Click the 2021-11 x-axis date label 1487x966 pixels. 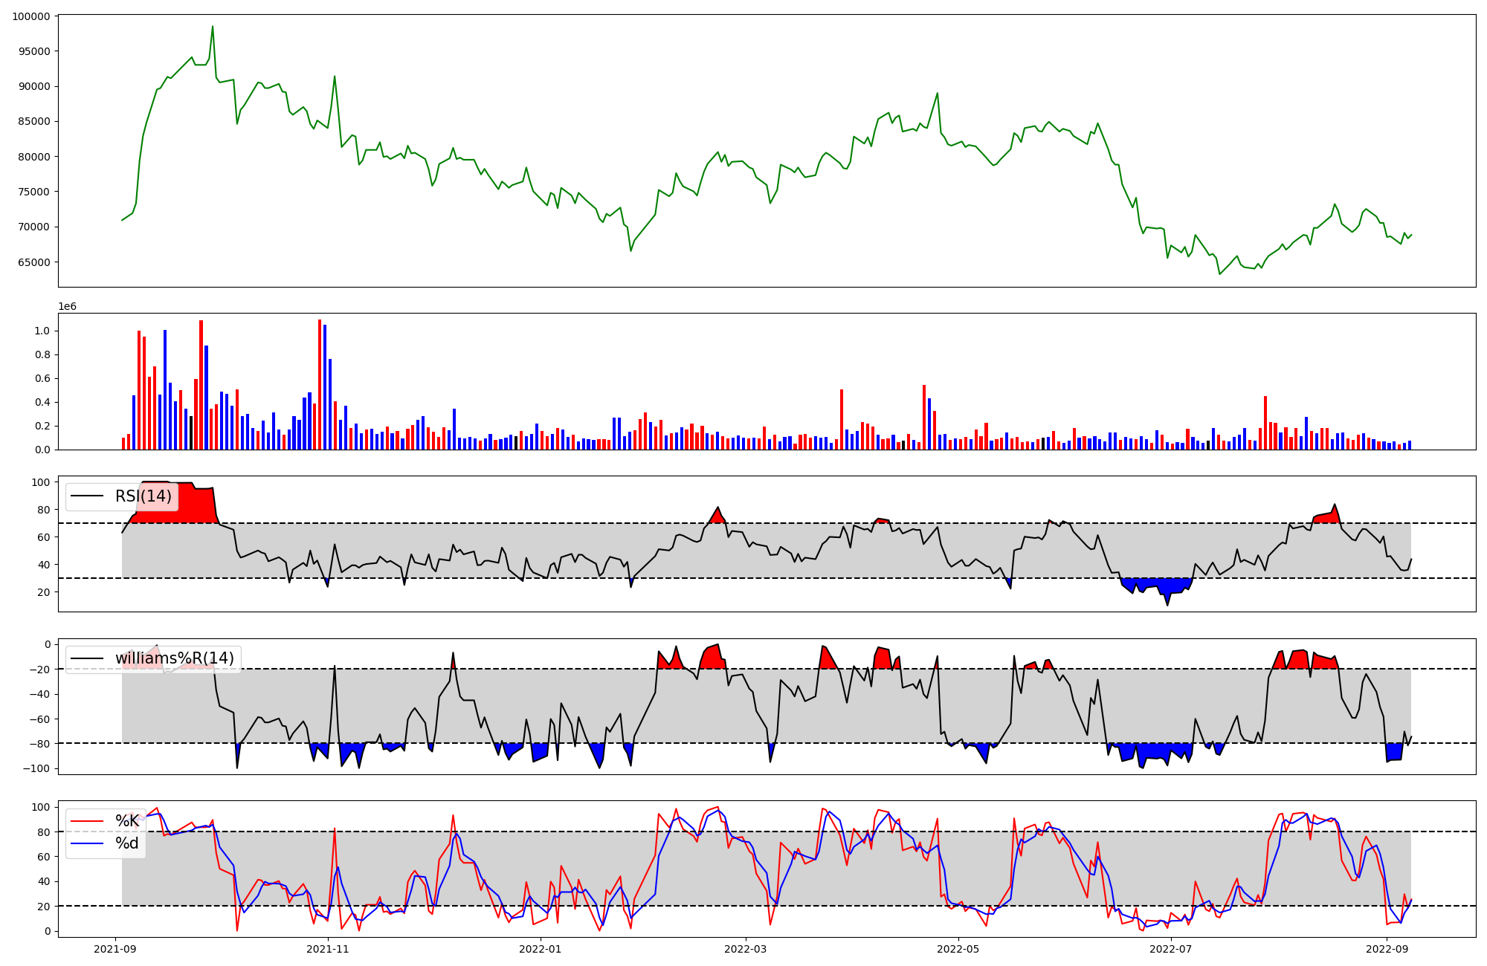click(327, 949)
